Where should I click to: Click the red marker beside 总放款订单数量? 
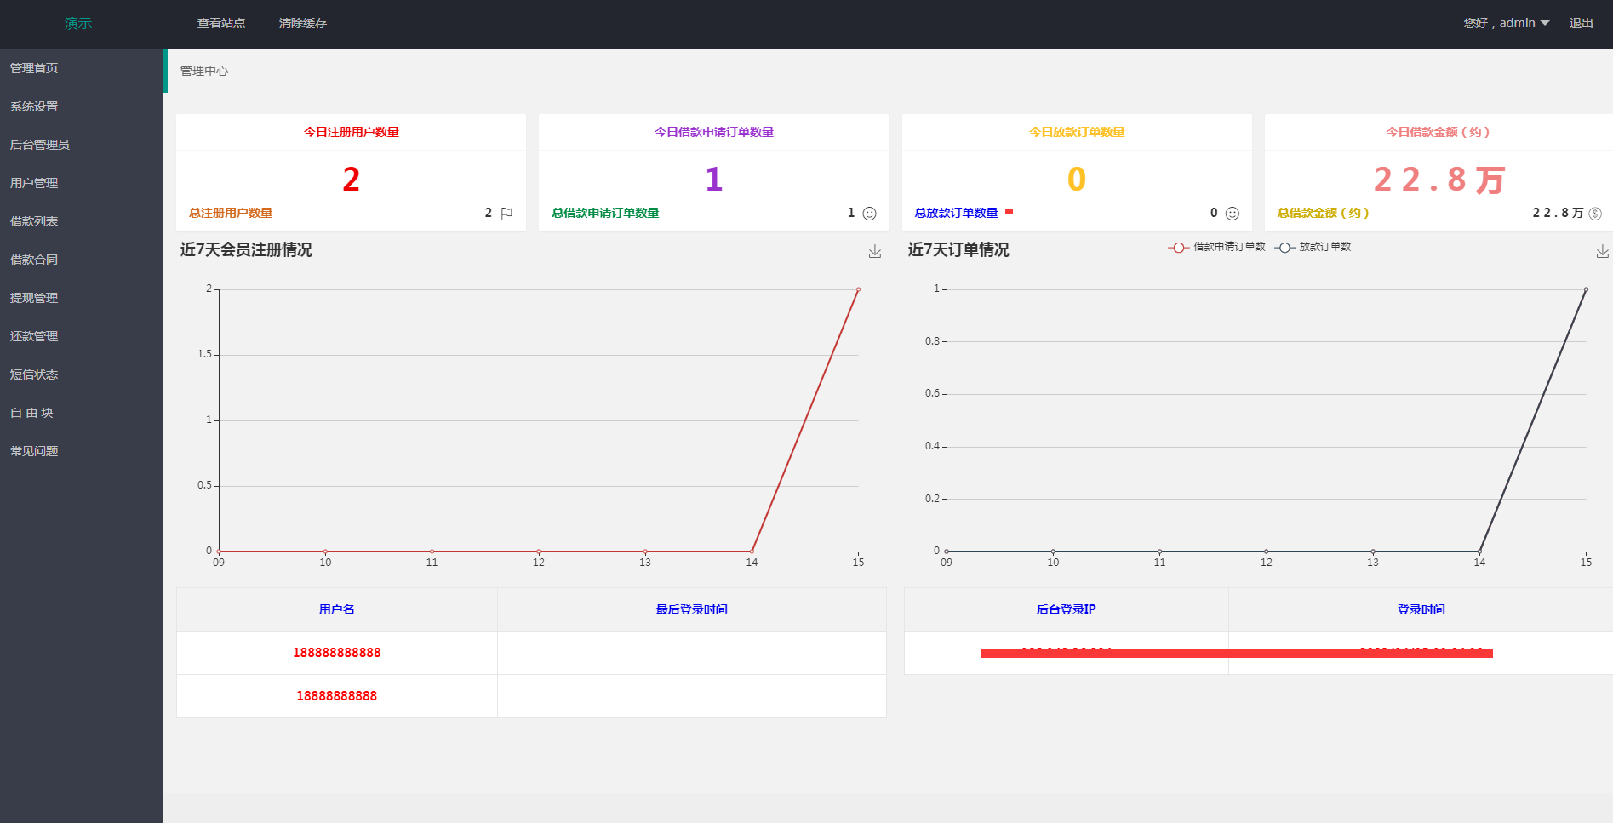coord(1009,212)
